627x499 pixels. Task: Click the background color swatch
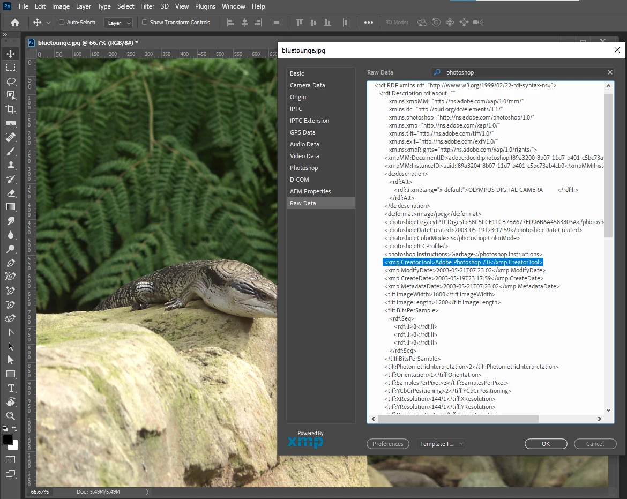pyautogui.click(x=15, y=446)
